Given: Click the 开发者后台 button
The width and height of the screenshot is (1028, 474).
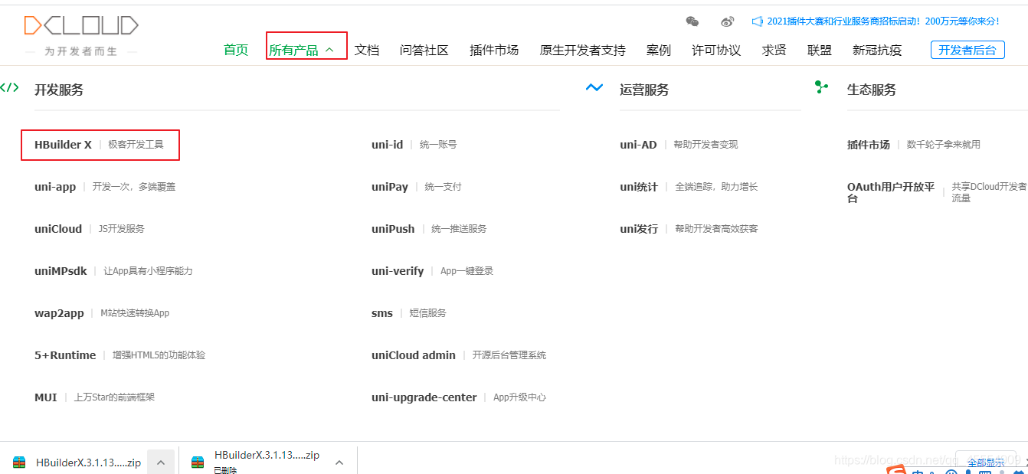Looking at the screenshot, I should tap(967, 50).
